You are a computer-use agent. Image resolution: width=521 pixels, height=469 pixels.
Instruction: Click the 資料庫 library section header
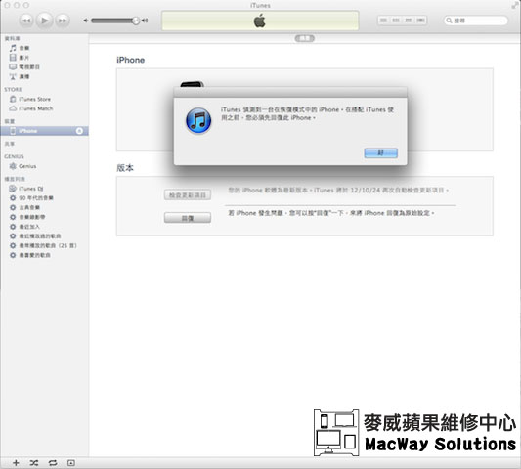pos(13,38)
